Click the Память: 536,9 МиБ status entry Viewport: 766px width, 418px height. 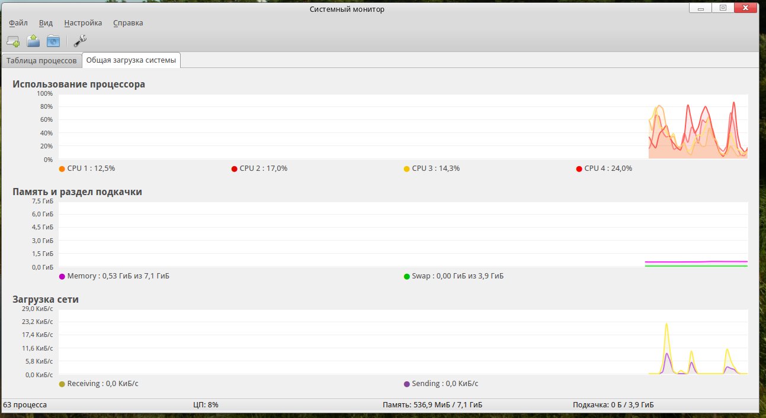point(432,405)
